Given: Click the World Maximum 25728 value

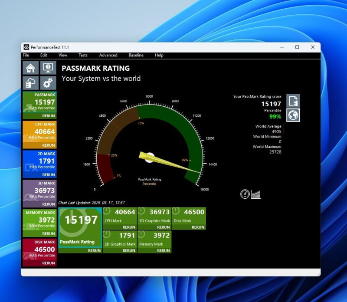Looking at the screenshot, I should point(275,152).
